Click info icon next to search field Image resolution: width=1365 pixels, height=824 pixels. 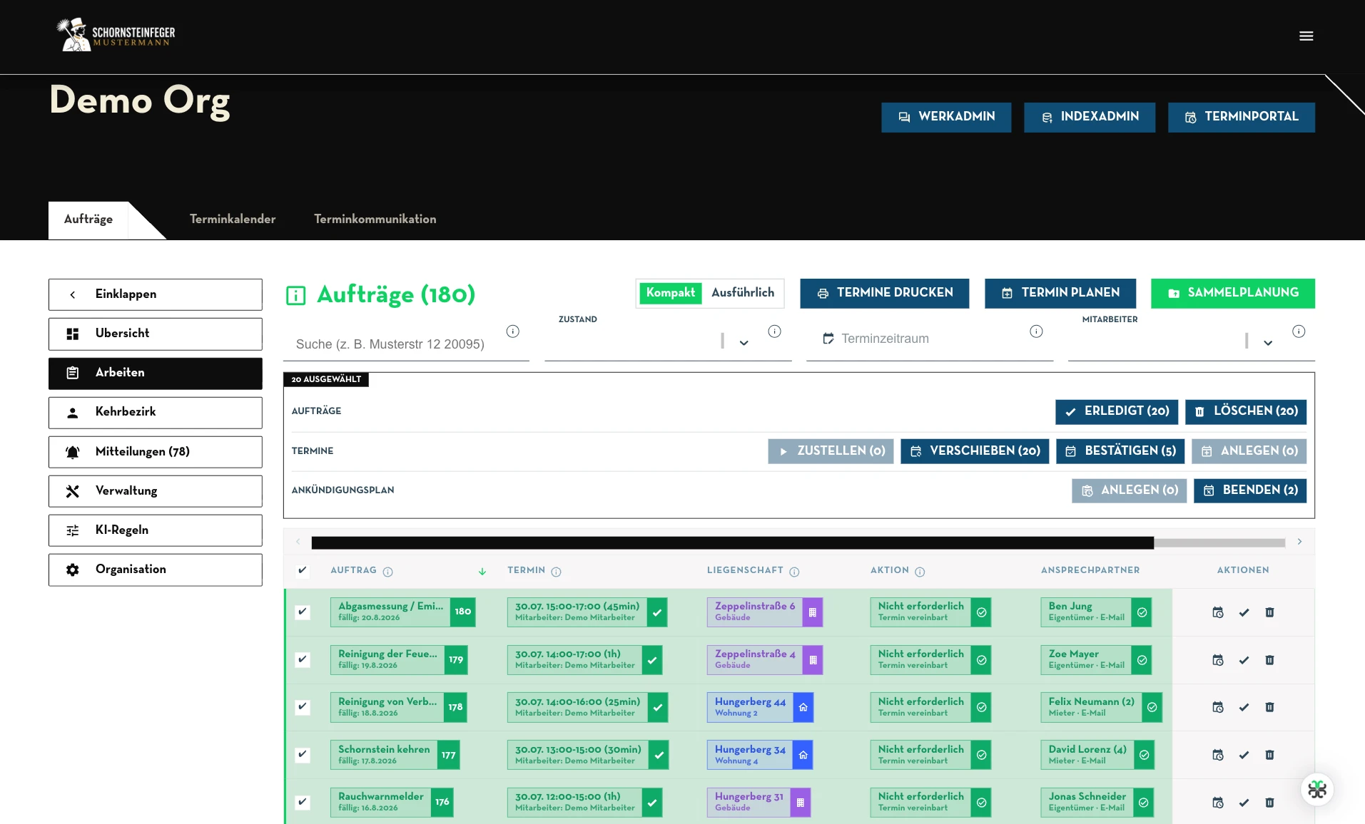pos(512,331)
